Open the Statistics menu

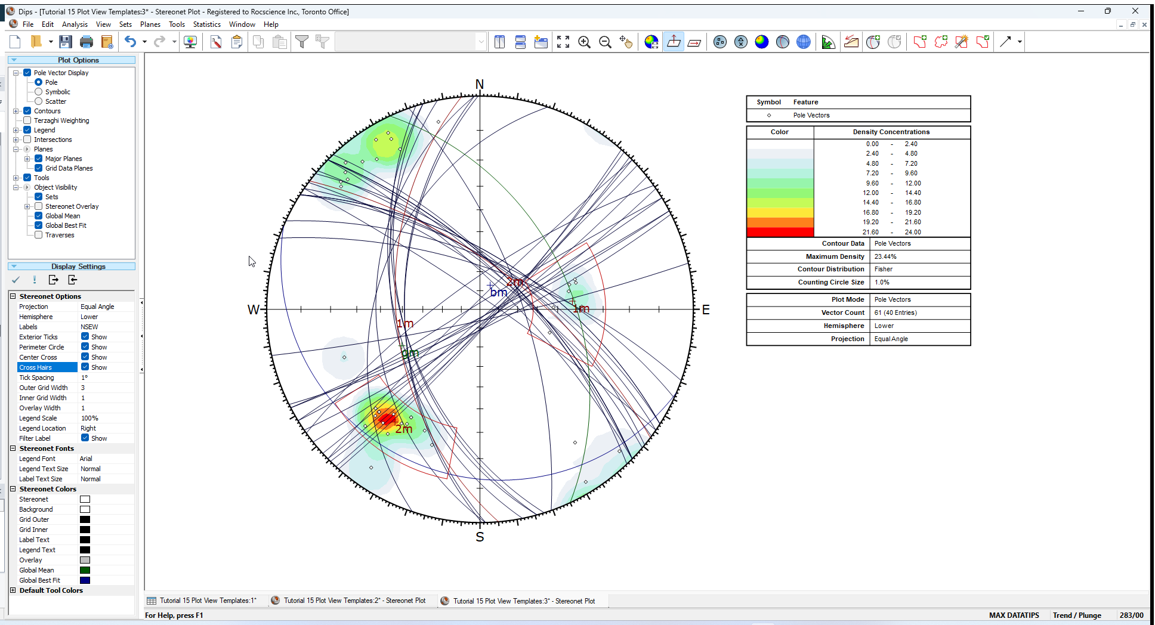click(207, 24)
